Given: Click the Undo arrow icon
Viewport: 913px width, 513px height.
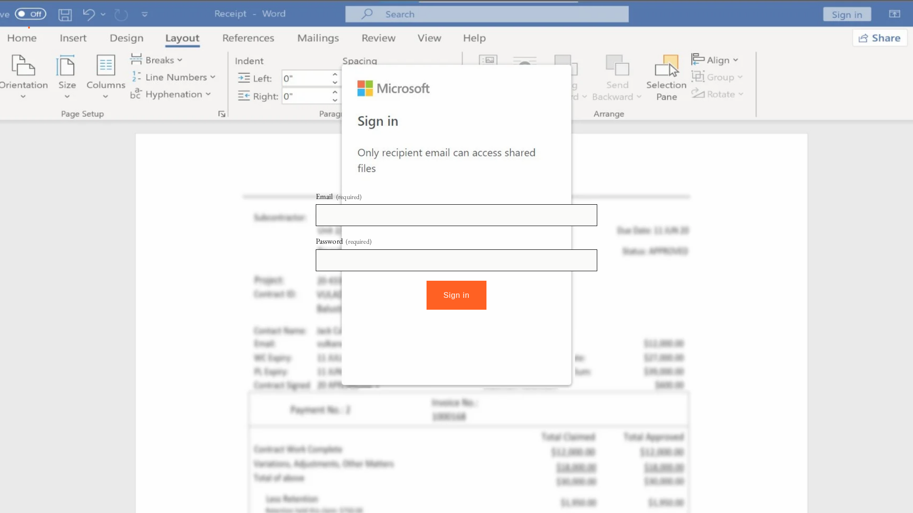Looking at the screenshot, I should (x=88, y=14).
